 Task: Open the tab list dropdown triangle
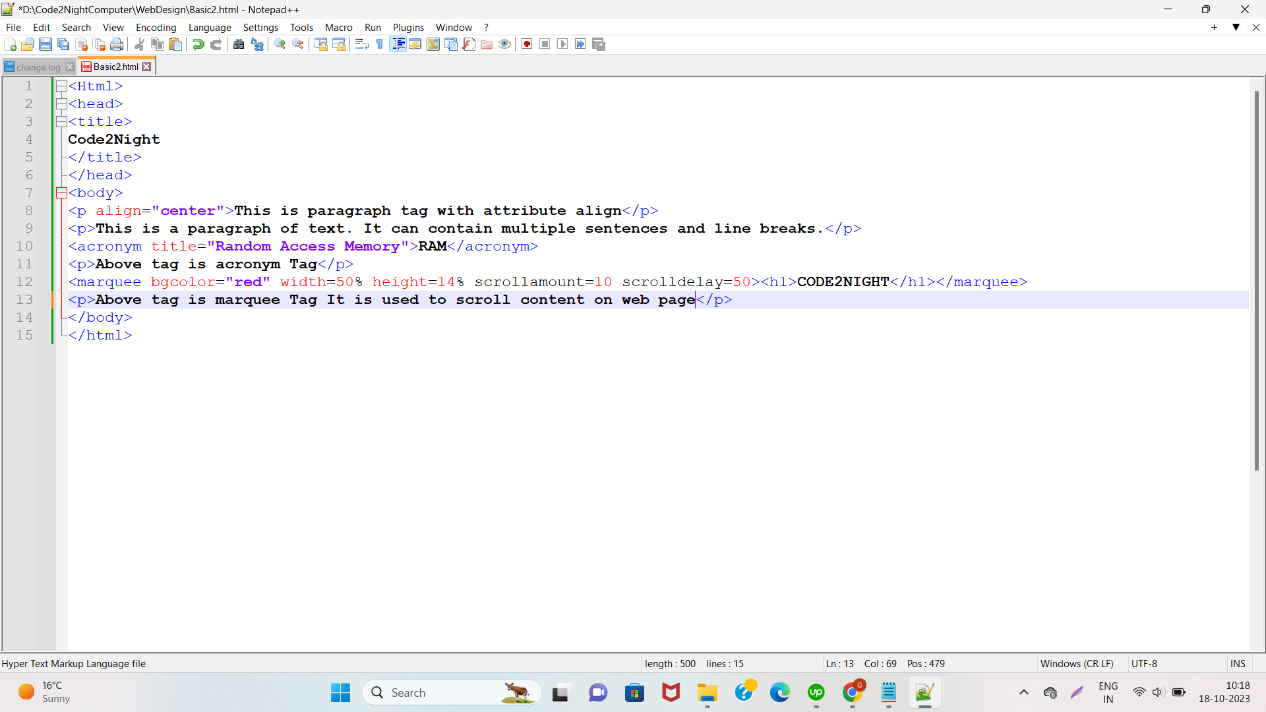coord(1236,27)
